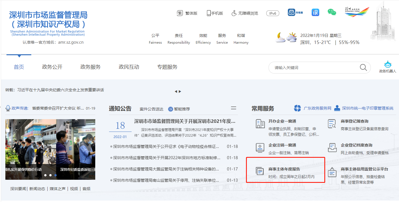Enable 无障碍浏览 accessibility mode

pyautogui.click(x=245, y=13)
